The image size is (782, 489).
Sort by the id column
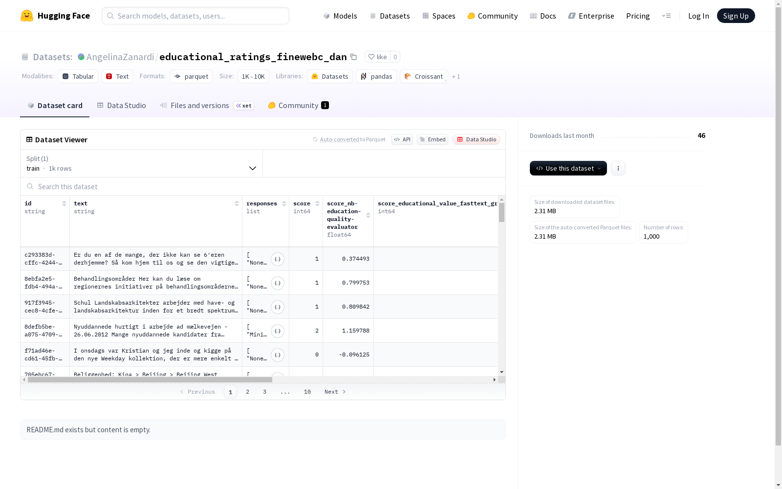(x=64, y=203)
